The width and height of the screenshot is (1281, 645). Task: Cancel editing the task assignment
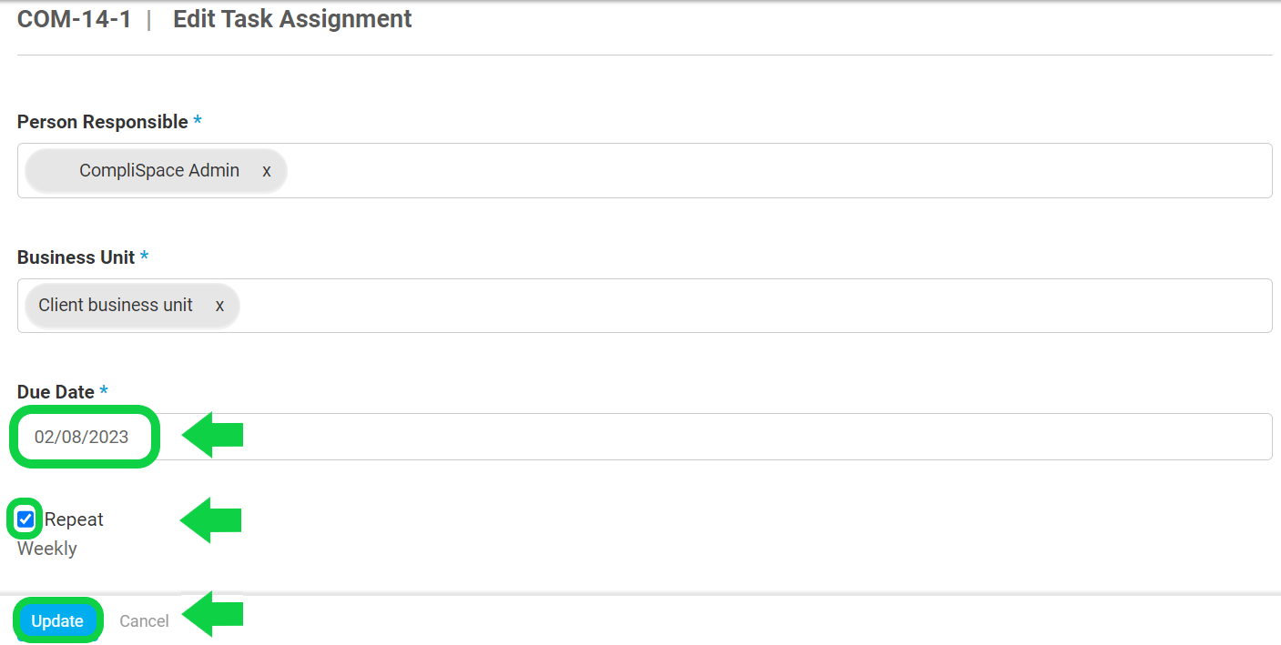tap(144, 621)
